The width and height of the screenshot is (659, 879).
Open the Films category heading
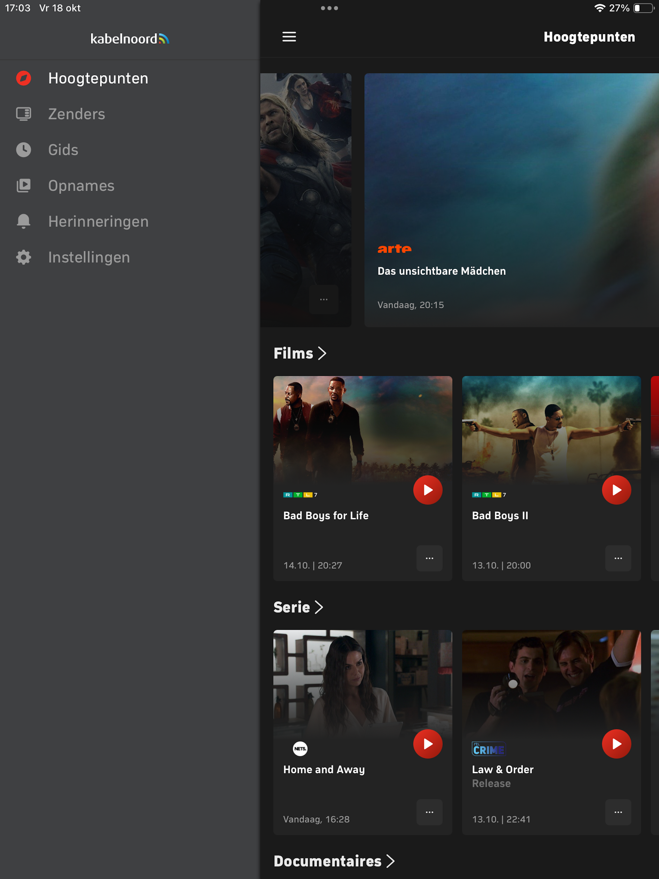pyautogui.click(x=293, y=353)
